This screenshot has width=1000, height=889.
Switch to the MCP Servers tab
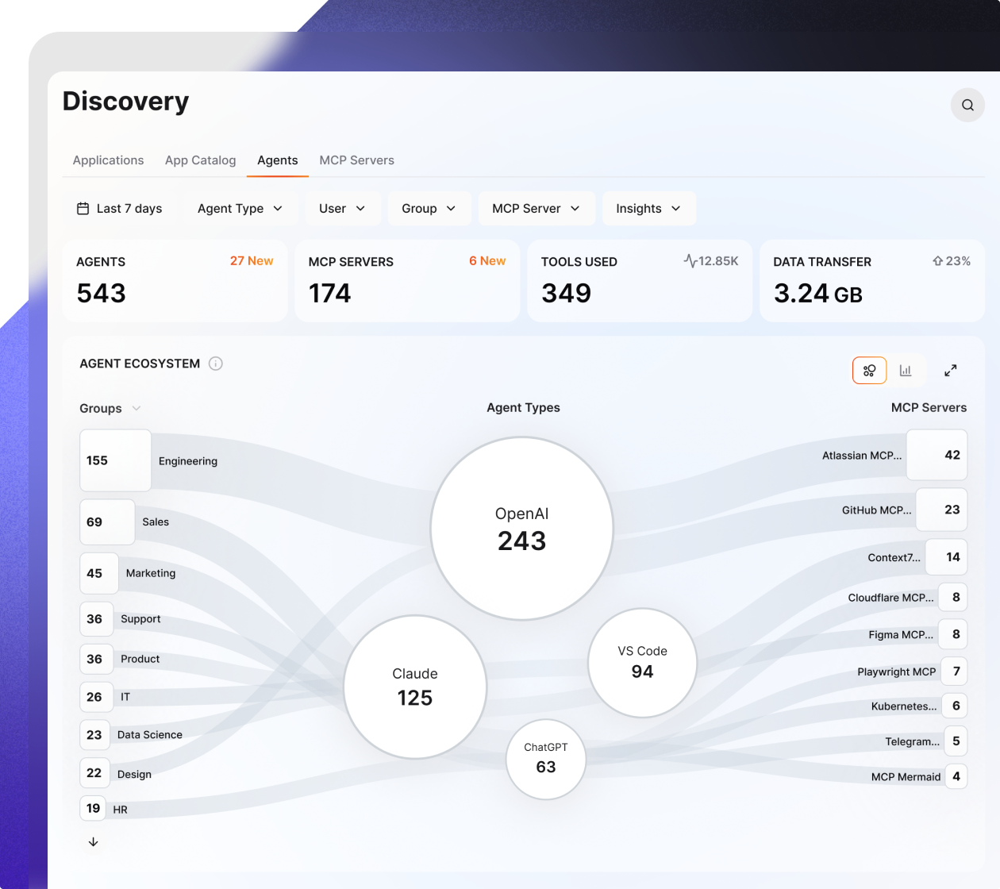tap(356, 160)
